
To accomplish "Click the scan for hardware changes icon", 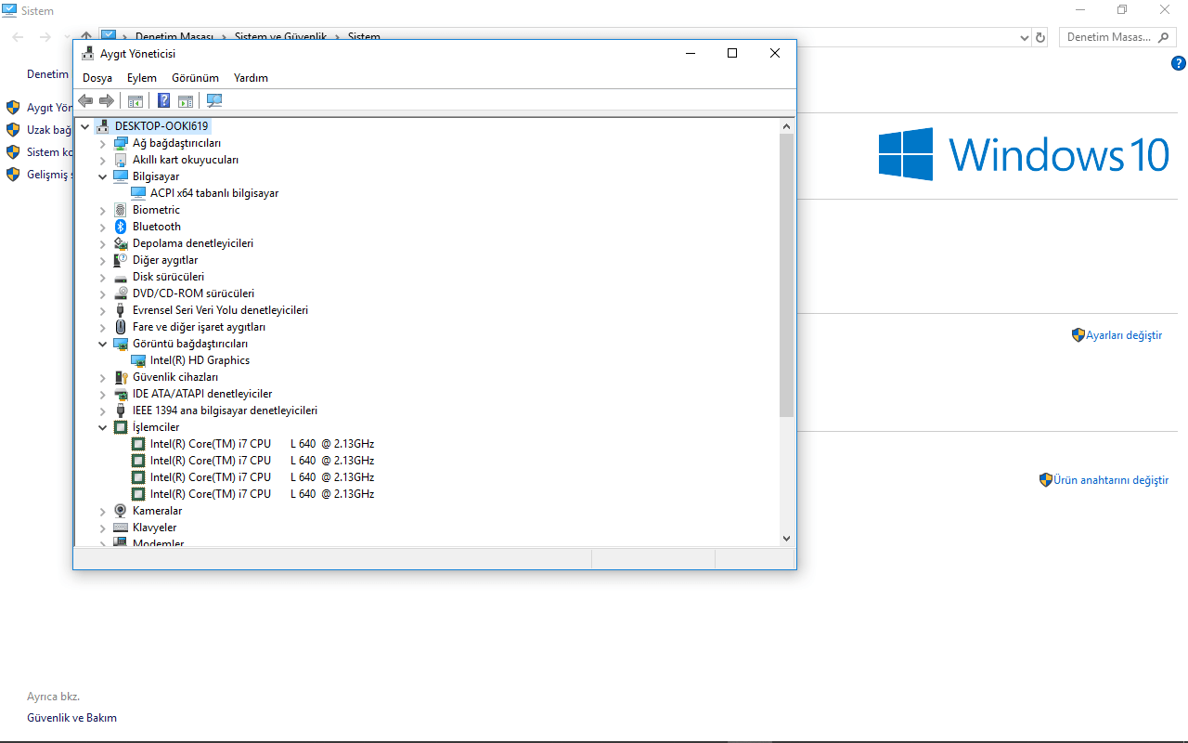I will click(214, 100).
